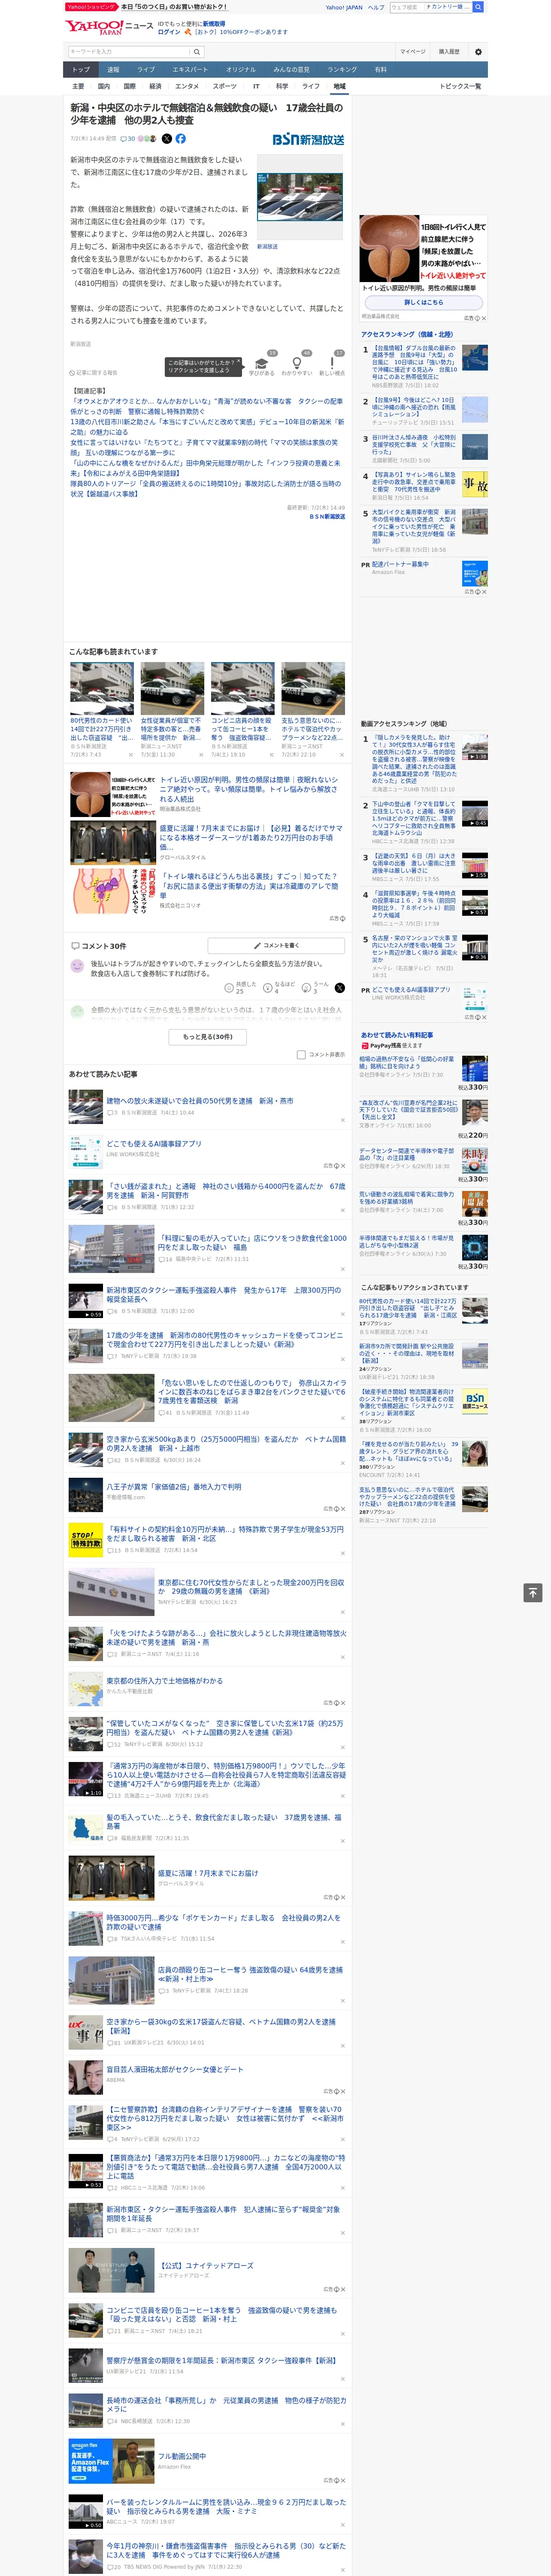551x2576 pixels.
Task: Select the 国内 category tab
Action: (x=104, y=86)
